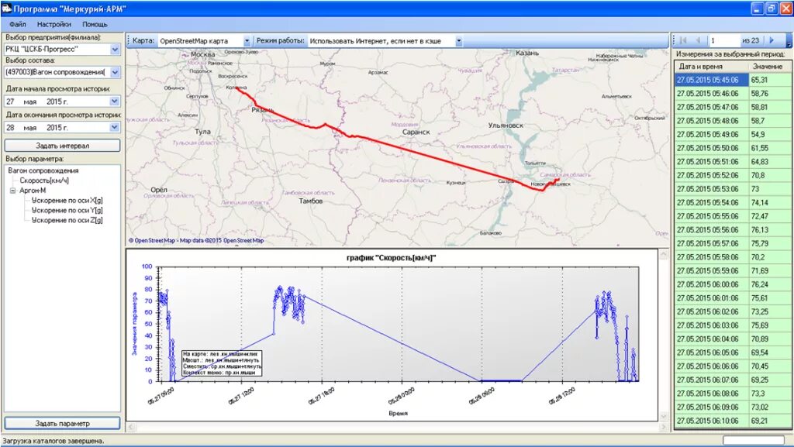Select Вагон сопровождения tree root
Image resolution: width=794 pixels, height=447 pixels.
click(43, 170)
